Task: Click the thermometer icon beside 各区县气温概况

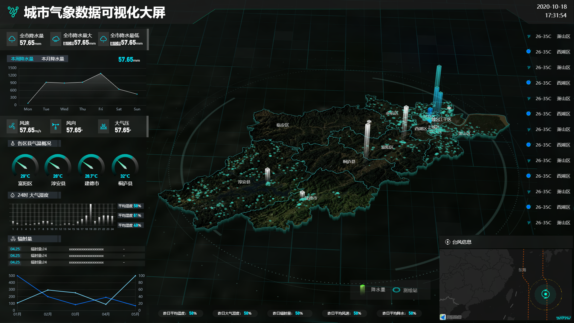Action: 13,144
